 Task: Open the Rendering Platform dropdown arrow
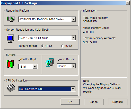pos(74,19)
